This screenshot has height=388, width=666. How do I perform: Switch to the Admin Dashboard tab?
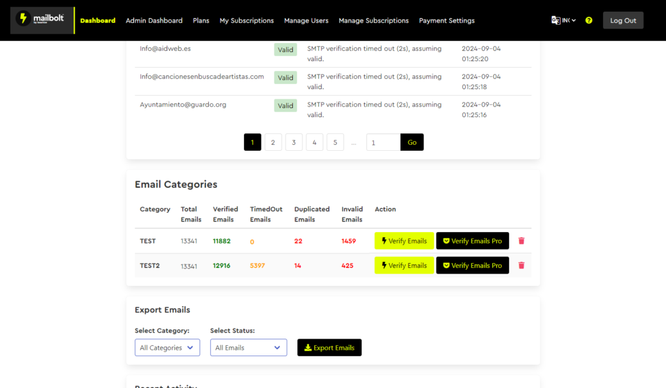click(x=154, y=20)
